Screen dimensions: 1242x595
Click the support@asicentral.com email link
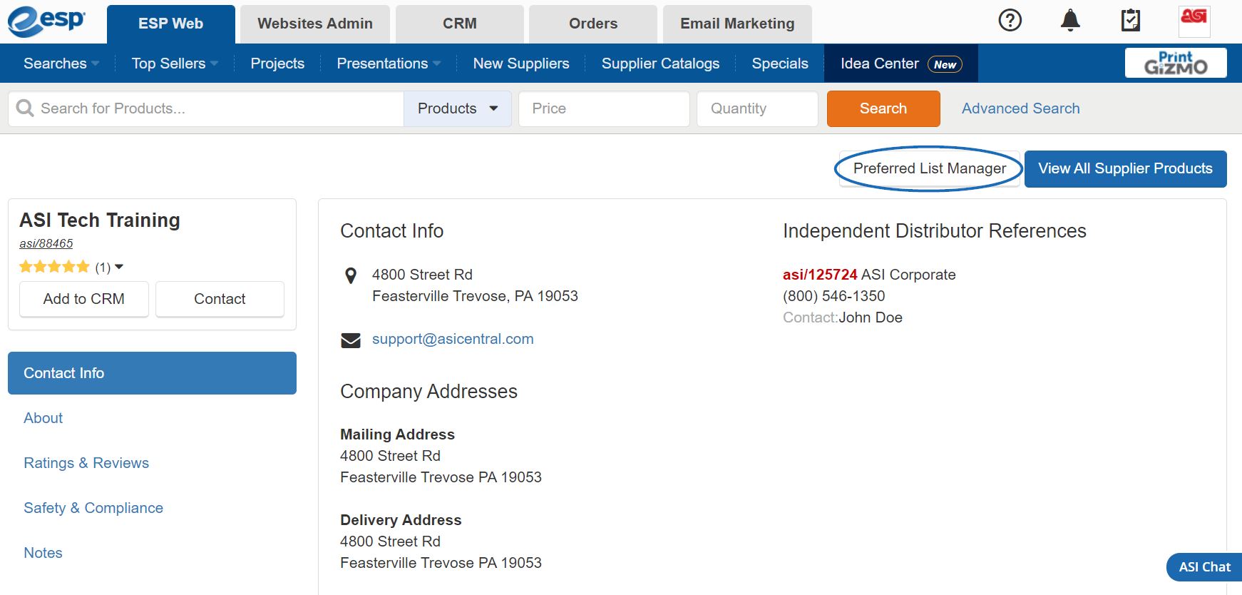453,339
